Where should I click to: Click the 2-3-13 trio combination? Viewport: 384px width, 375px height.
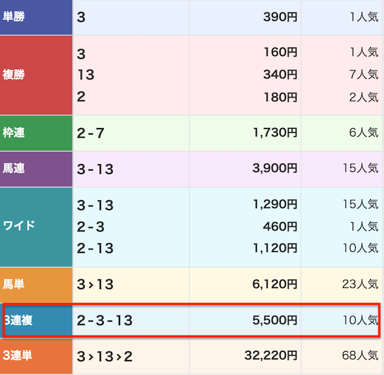104,321
